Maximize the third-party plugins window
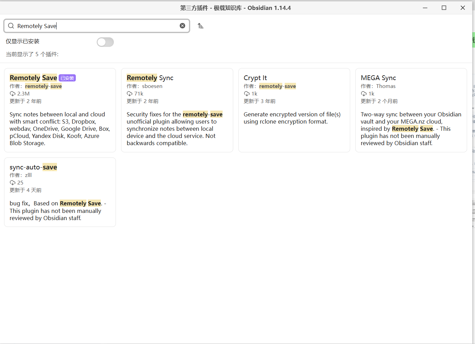 444,8
